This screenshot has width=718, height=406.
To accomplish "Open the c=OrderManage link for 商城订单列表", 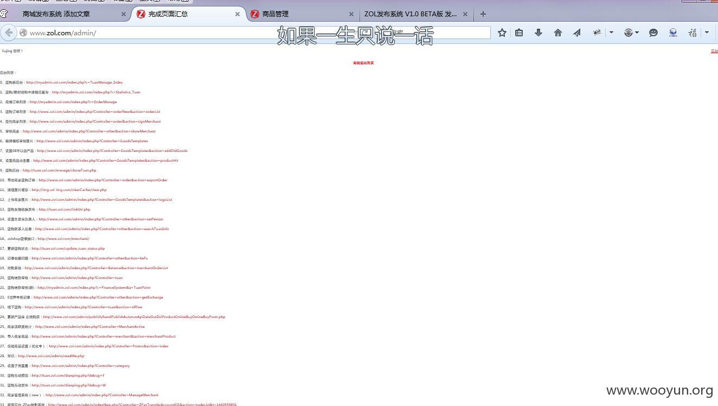I will [73, 102].
